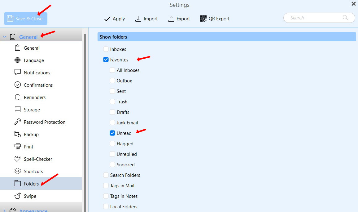Select Password Protection in sidebar
This screenshot has height=212, width=358.
click(41, 122)
